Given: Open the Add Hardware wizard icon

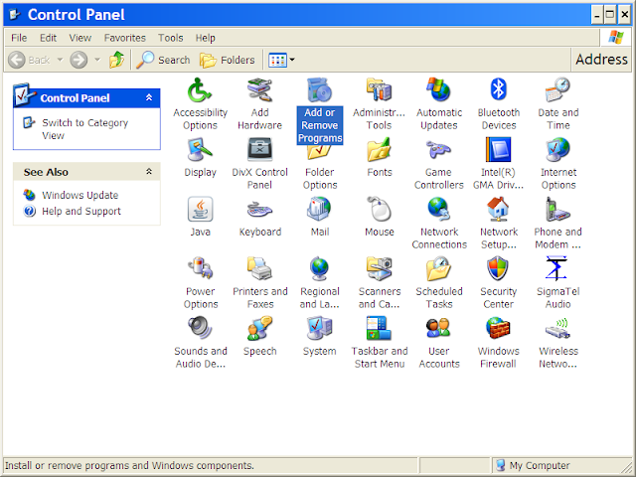Looking at the screenshot, I should pyautogui.click(x=259, y=89).
